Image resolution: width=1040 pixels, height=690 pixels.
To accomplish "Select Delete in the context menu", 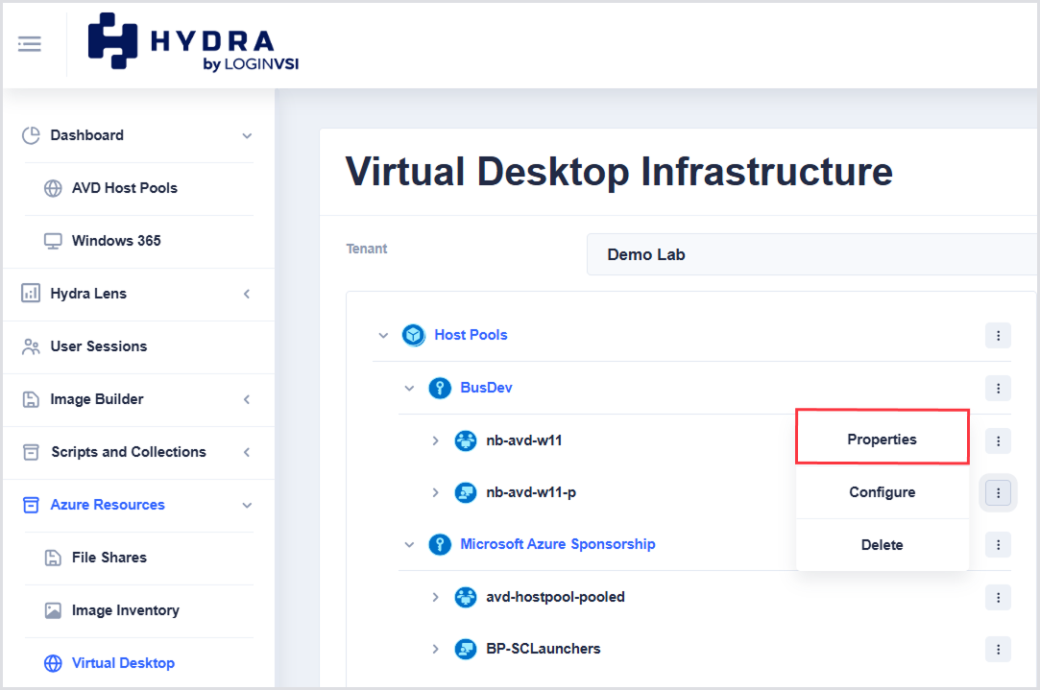I will click(883, 545).
